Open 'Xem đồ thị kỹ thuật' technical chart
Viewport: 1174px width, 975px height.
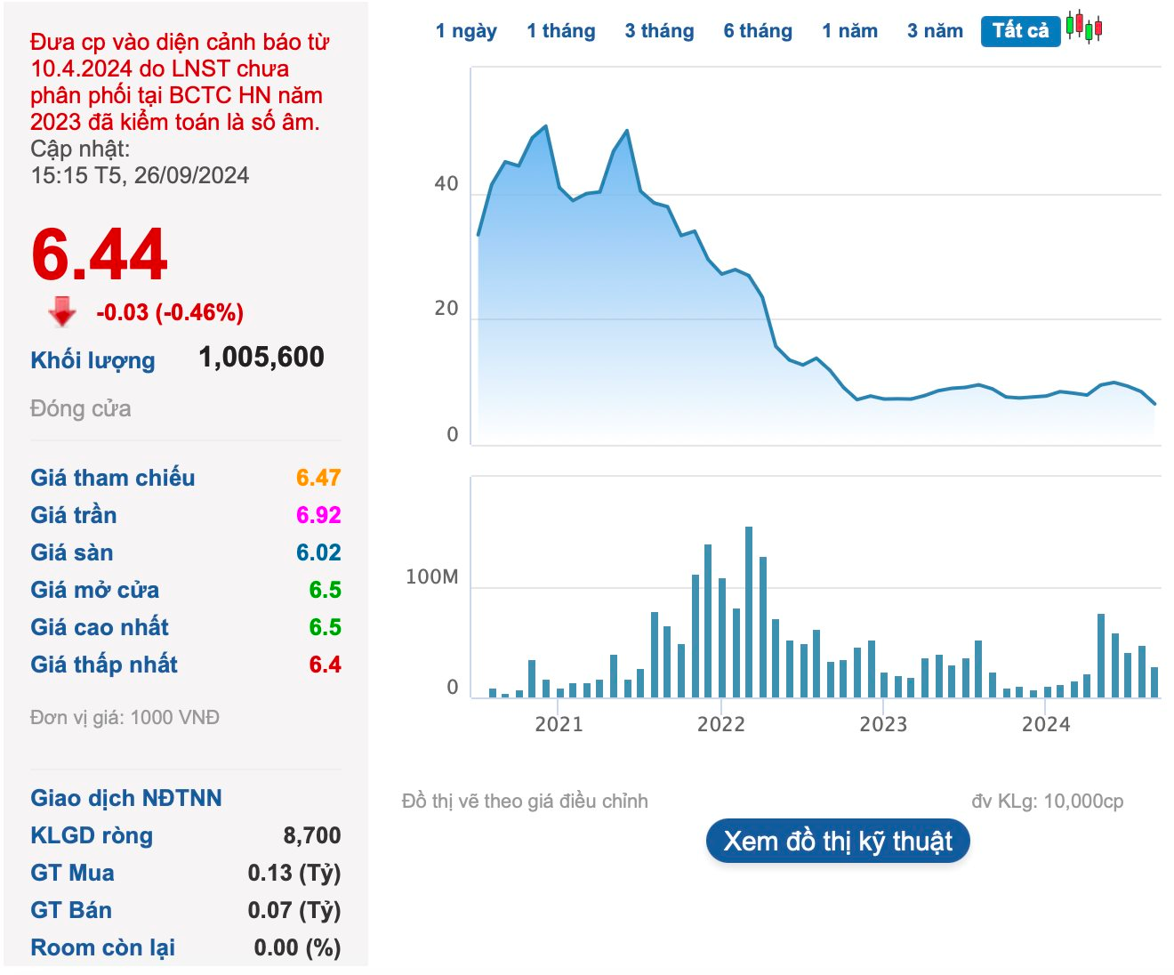coord(838,841)
